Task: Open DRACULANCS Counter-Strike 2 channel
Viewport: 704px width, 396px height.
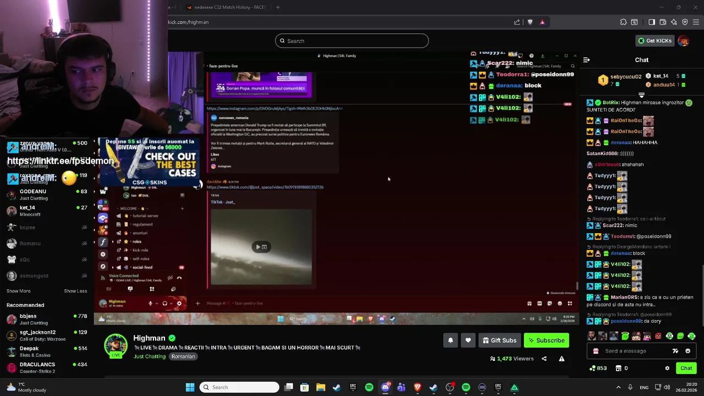Action: (x=47, y=367)
